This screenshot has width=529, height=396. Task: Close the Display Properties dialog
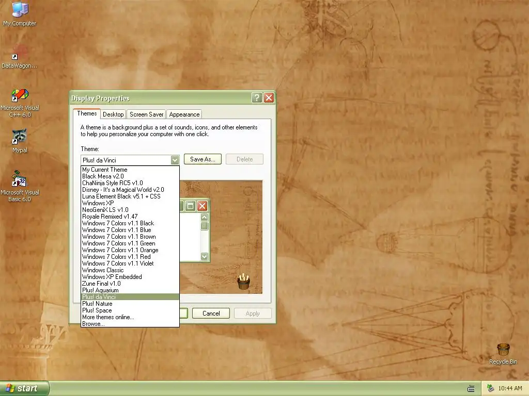click(269, 98)
